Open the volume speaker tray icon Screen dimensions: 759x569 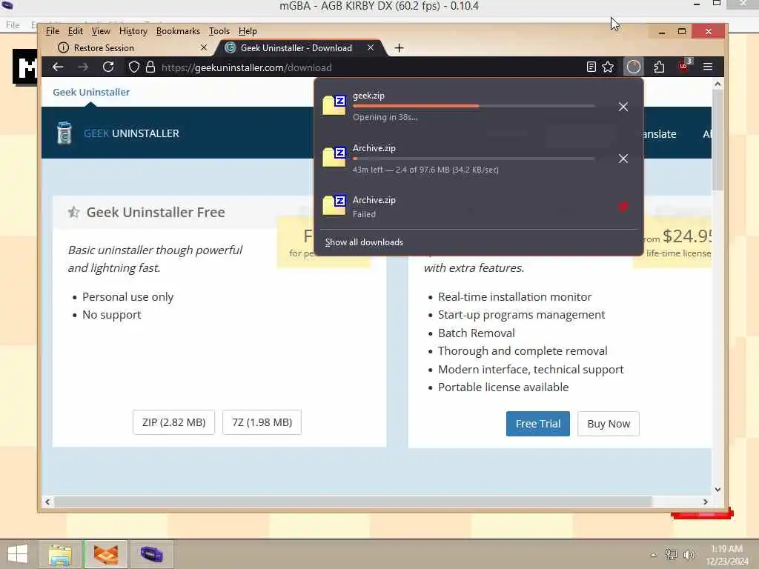(x=689, y=554)
